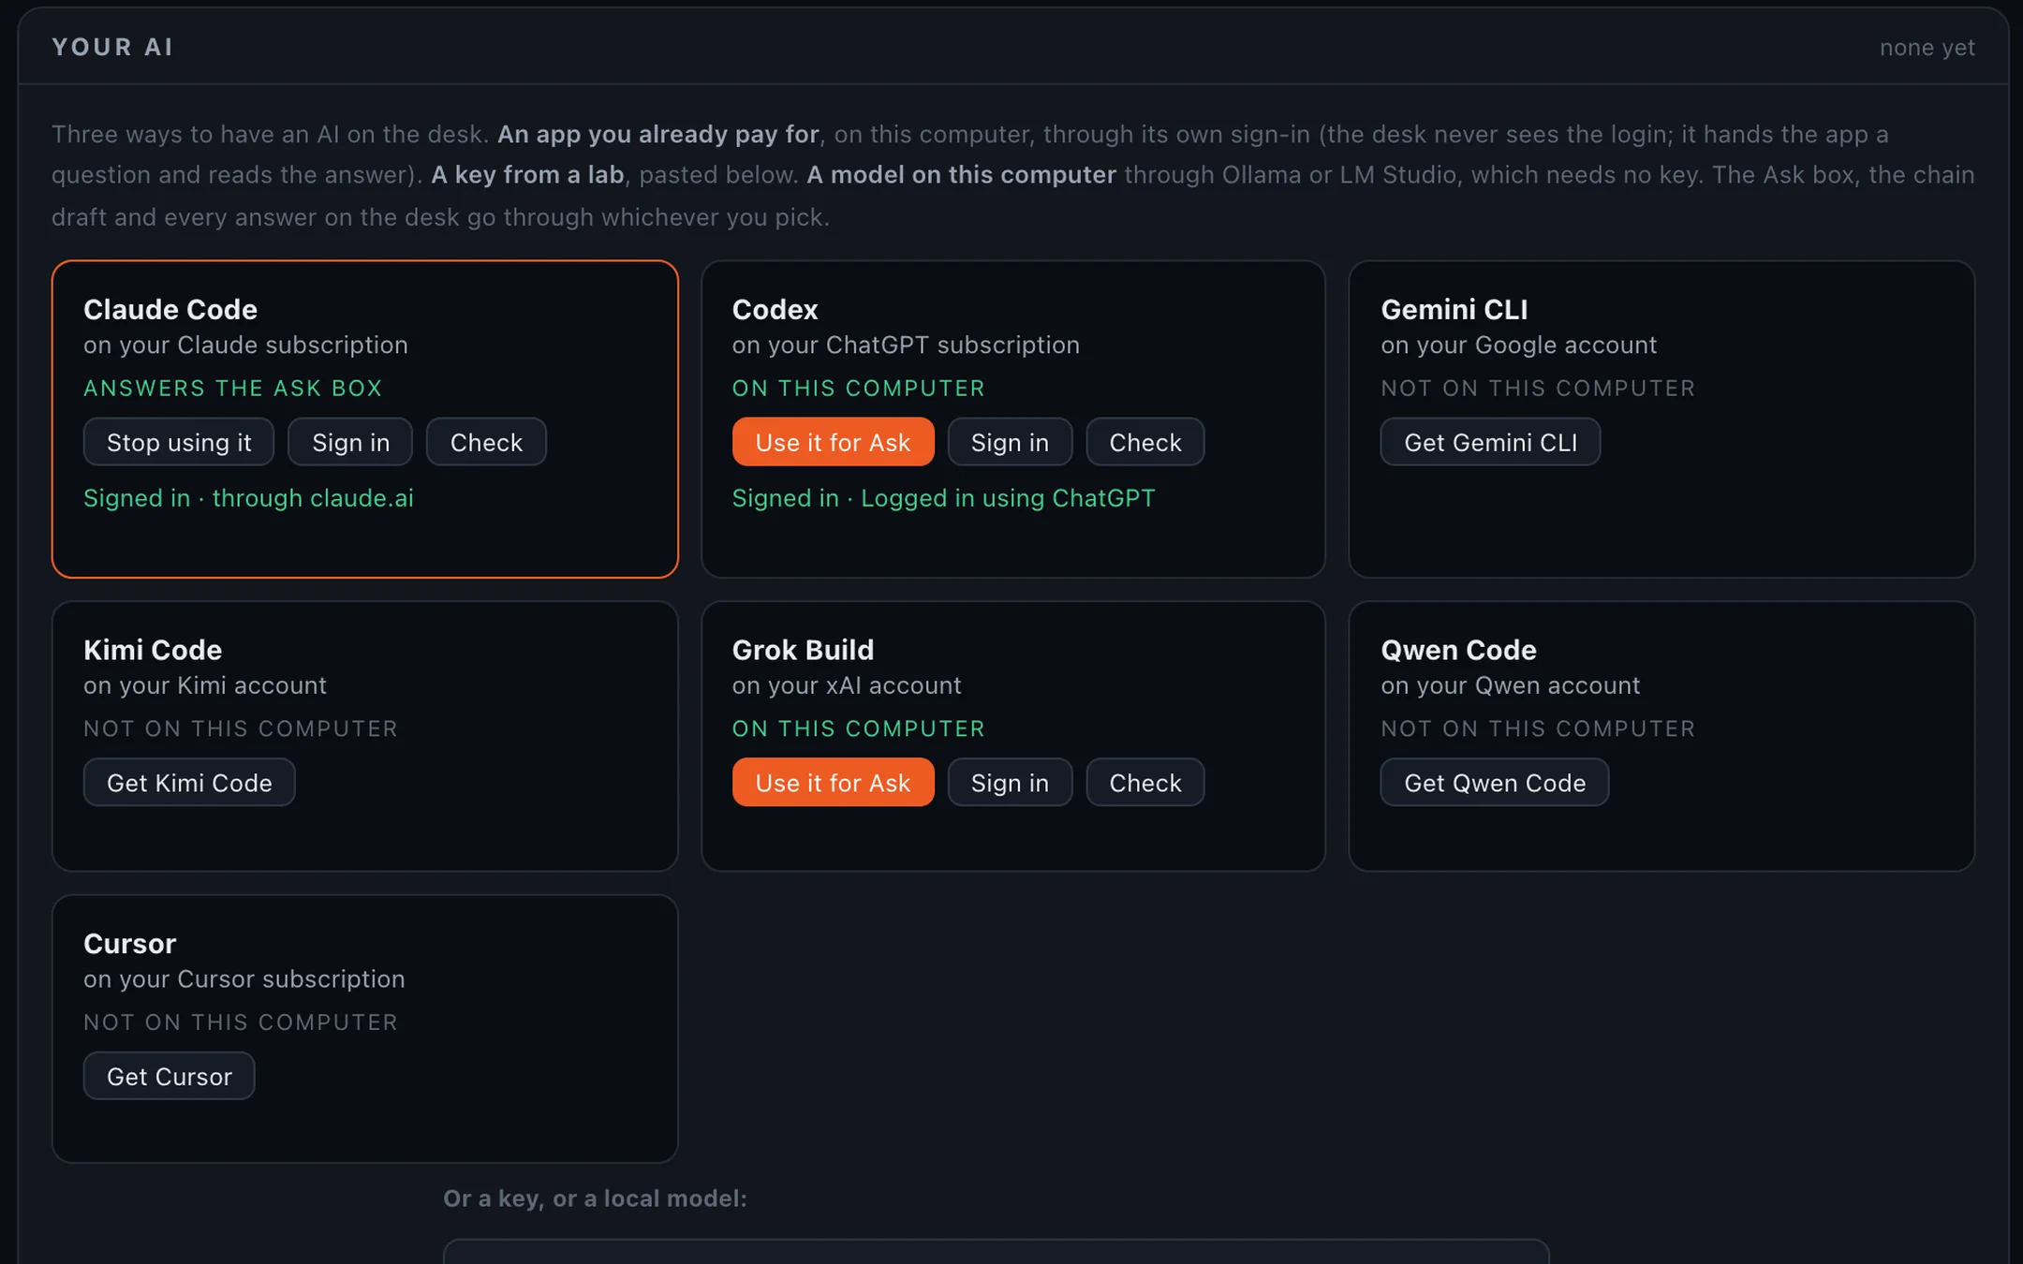Click 'on your Claude subscription' text
The image size is (2023, 1264).
pos(245,345)
